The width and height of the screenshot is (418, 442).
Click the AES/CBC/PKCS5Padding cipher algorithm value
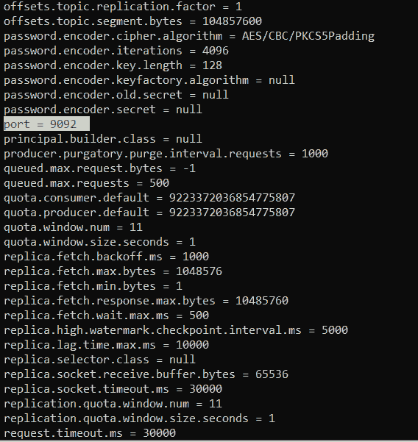[x=308, y=36]
